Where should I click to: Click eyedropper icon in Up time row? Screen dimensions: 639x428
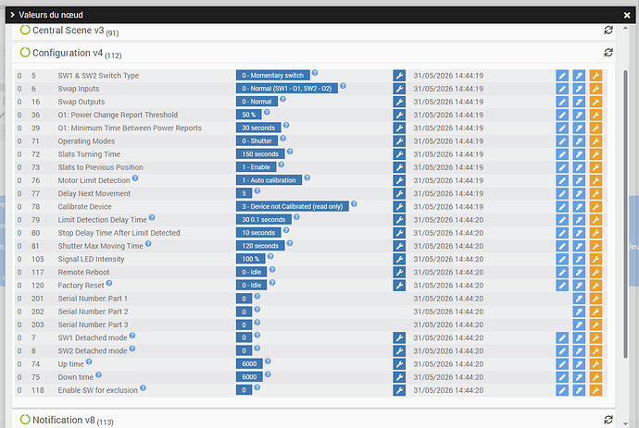coord(579,364)
